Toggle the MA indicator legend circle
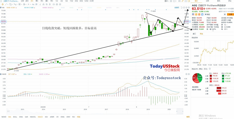Screen dimensions: 234x119 pos(1,8)
